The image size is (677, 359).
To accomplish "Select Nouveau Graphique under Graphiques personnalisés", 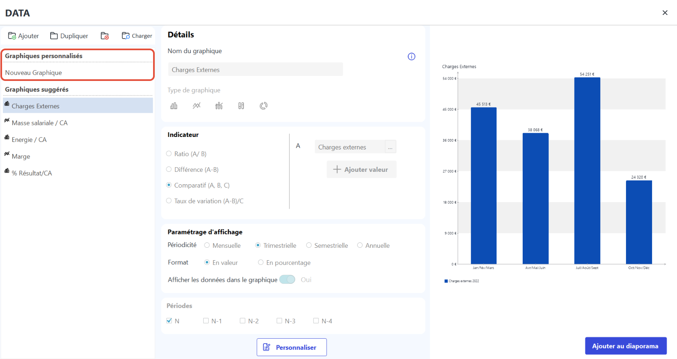I will click(x=78, y=73).
